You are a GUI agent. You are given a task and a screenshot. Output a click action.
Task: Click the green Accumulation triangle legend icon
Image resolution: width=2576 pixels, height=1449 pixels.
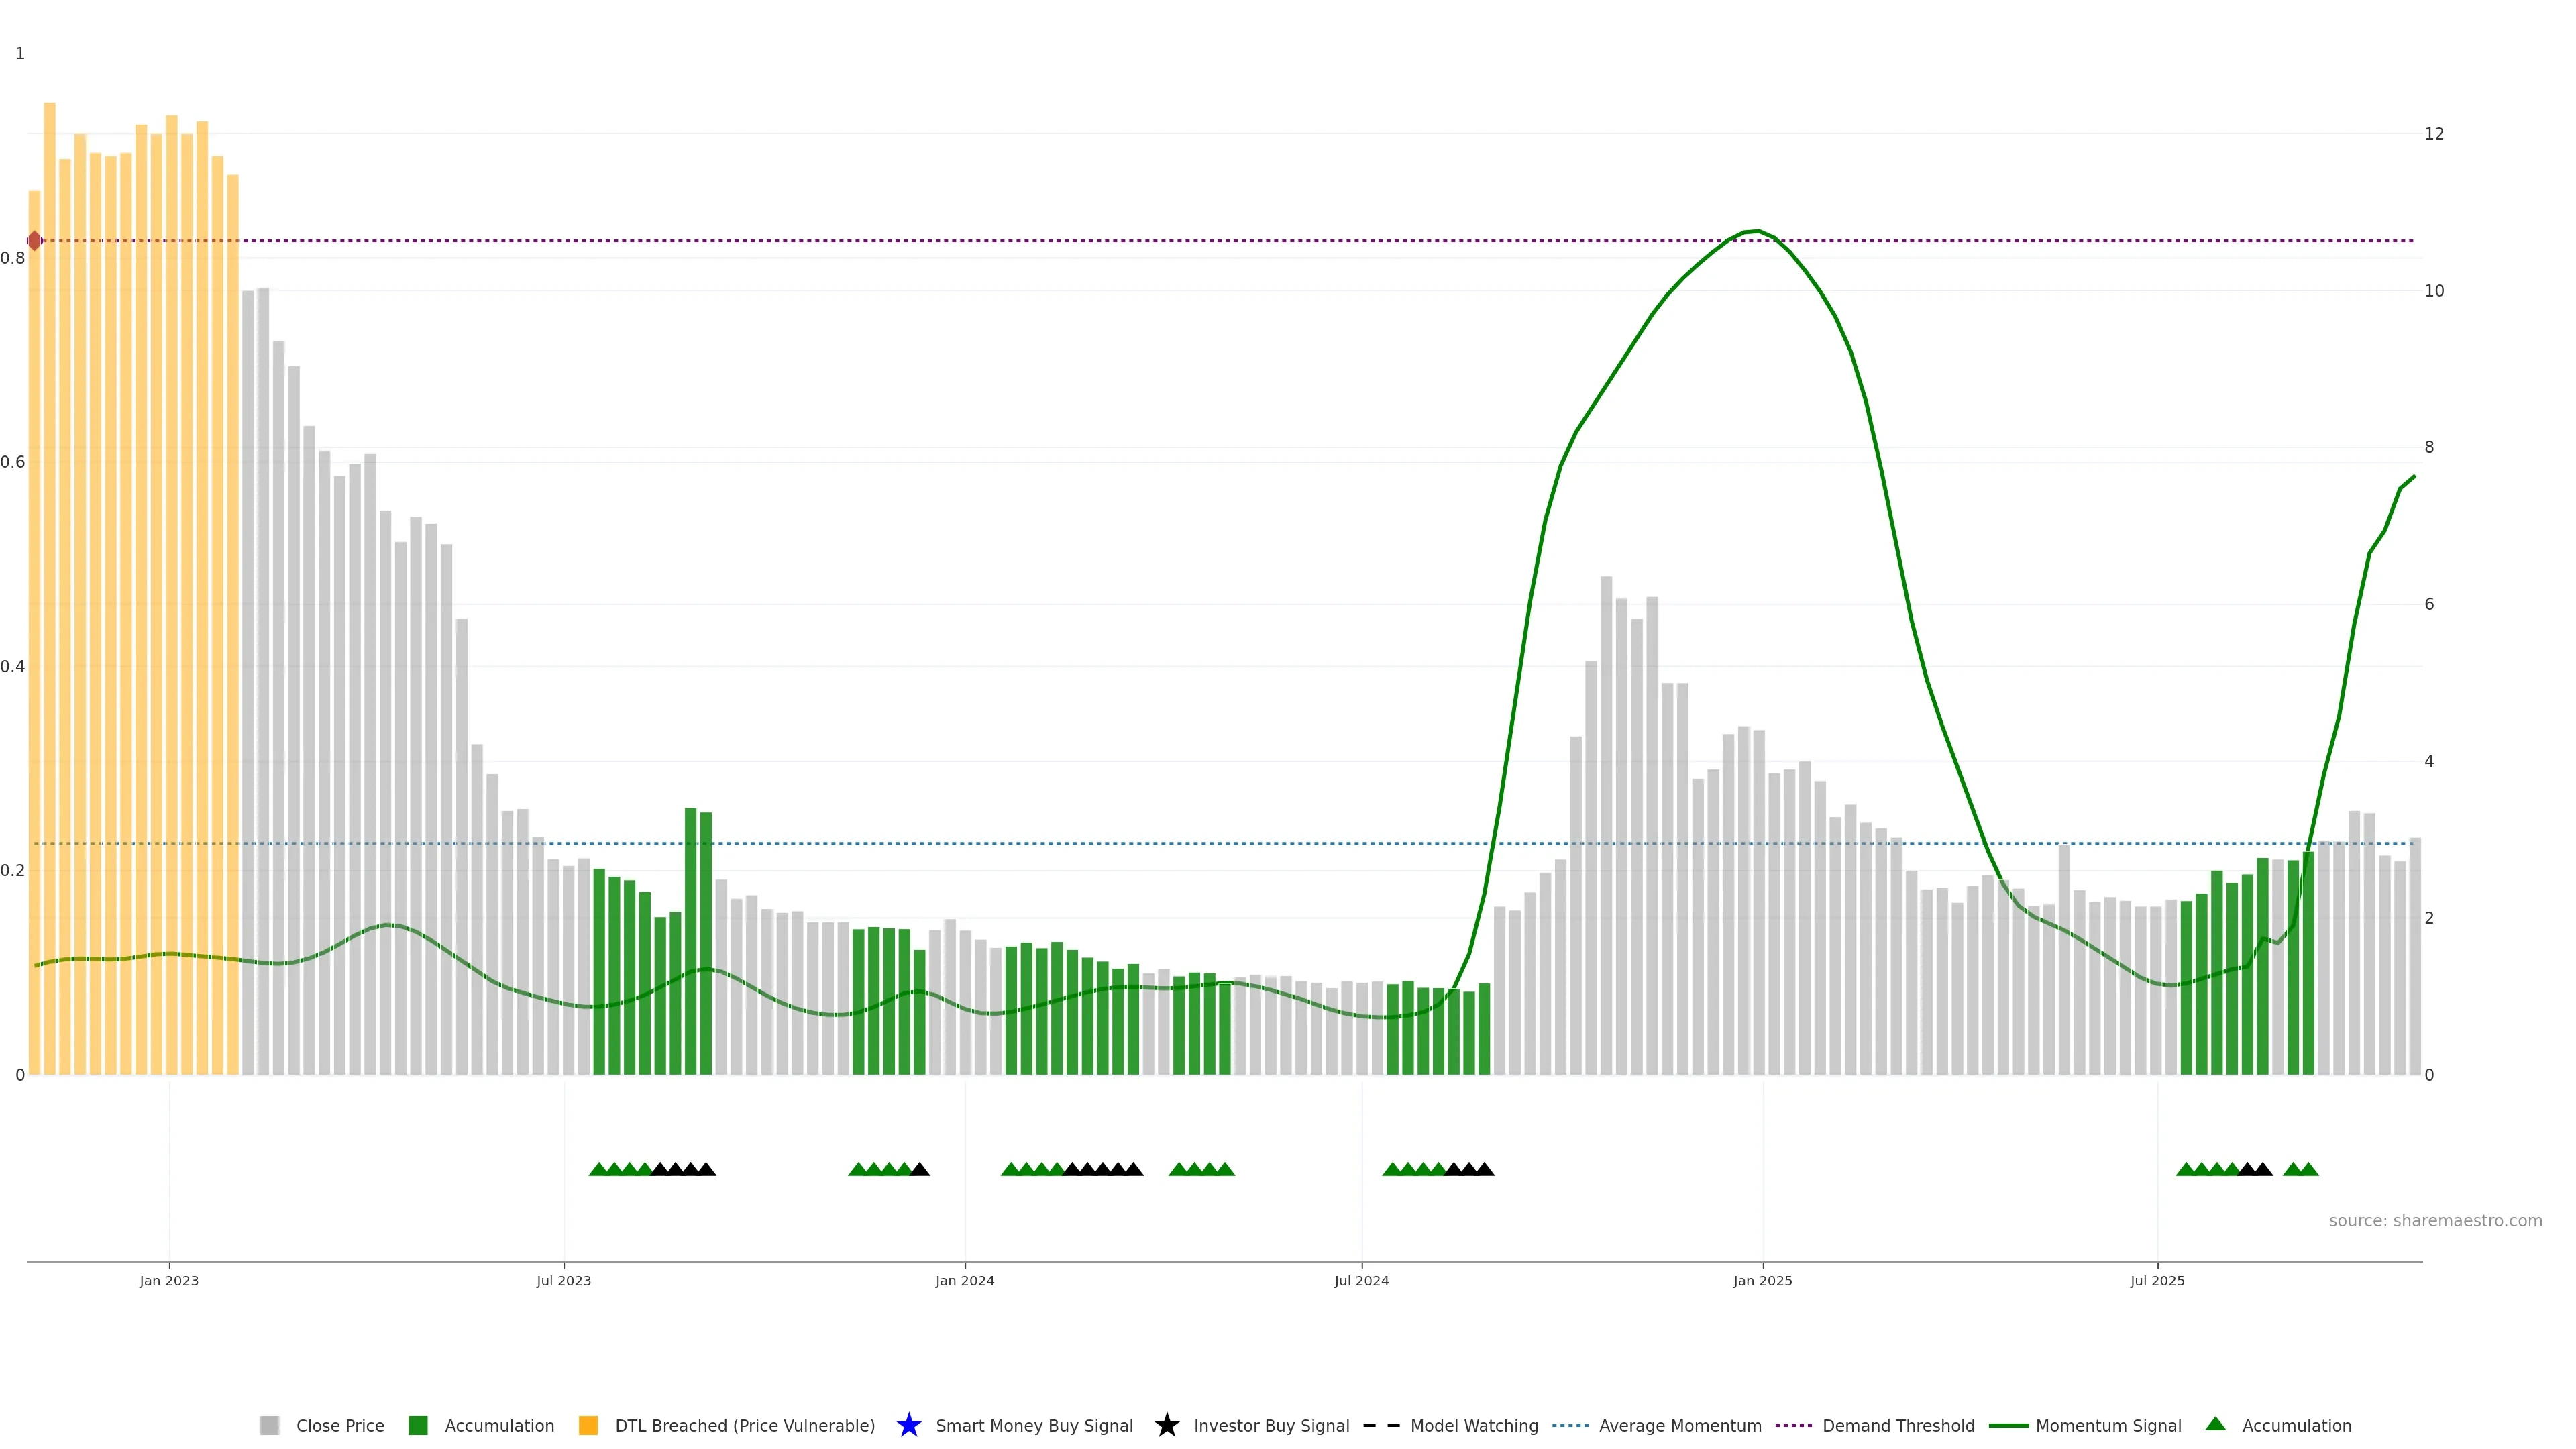(2215, 1424)
